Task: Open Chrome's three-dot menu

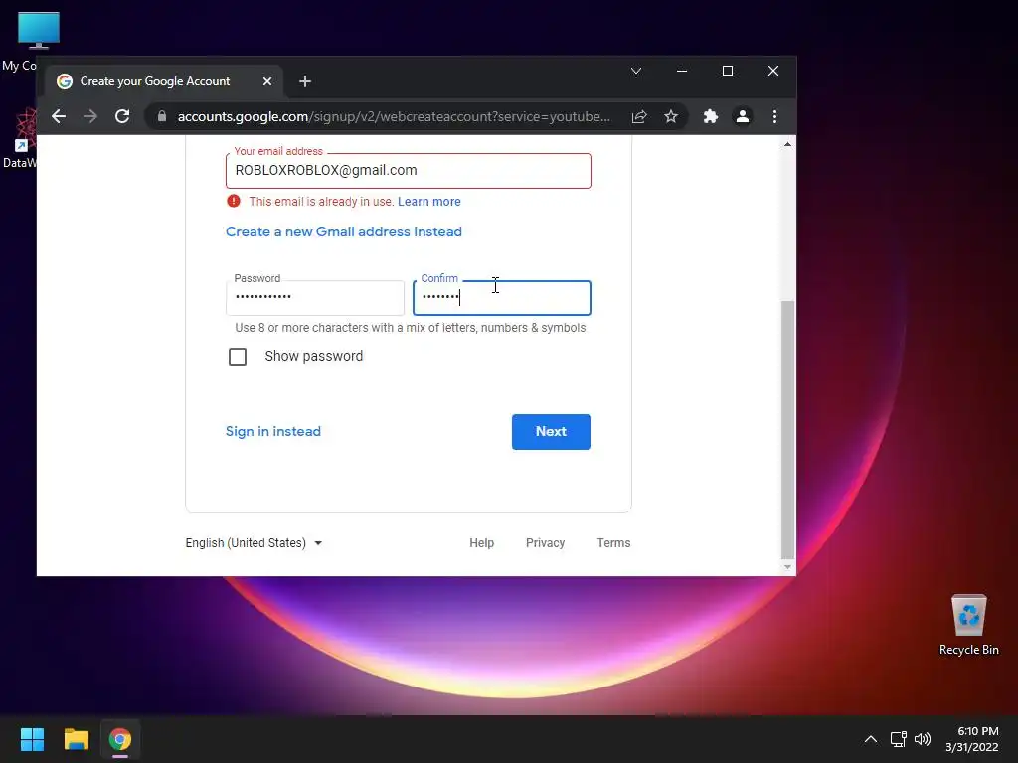Action: [774, 117]
